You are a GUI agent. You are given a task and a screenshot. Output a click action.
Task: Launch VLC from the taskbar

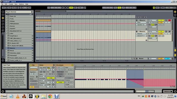click(x=18, y=96)
